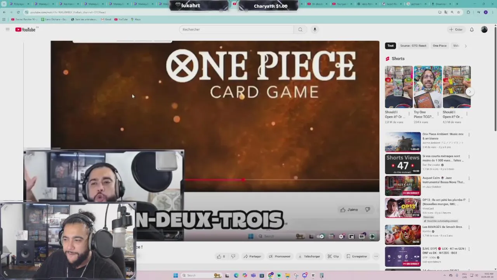Screen dimensions: 497x280
Task: Open options for OP13 video
Action: 469,200
